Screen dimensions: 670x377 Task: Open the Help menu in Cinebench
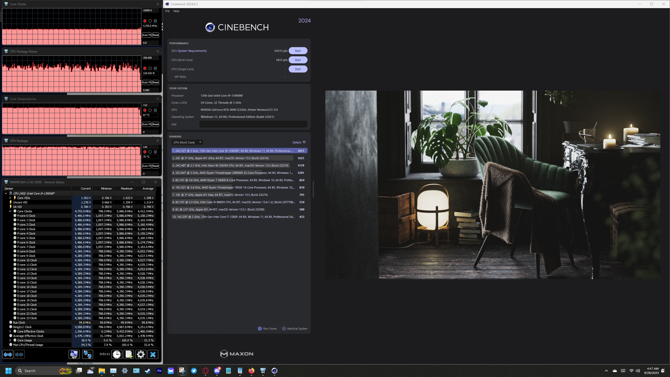(x=176, y=11)
